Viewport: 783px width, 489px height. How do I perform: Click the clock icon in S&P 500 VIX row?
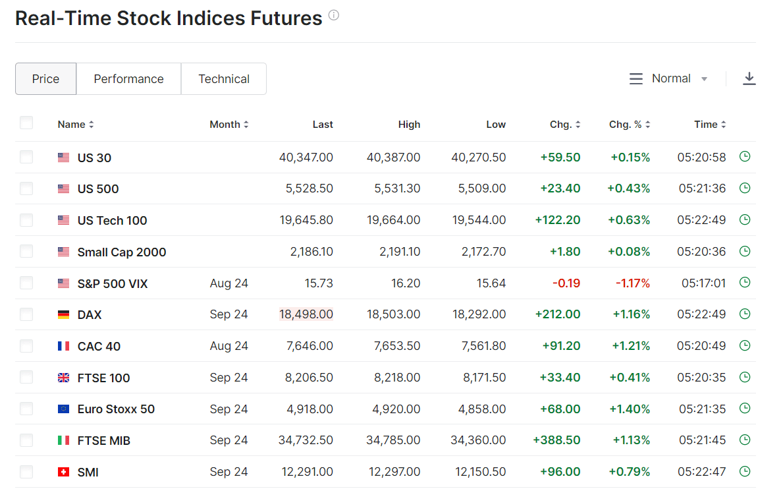coord(745,282)
